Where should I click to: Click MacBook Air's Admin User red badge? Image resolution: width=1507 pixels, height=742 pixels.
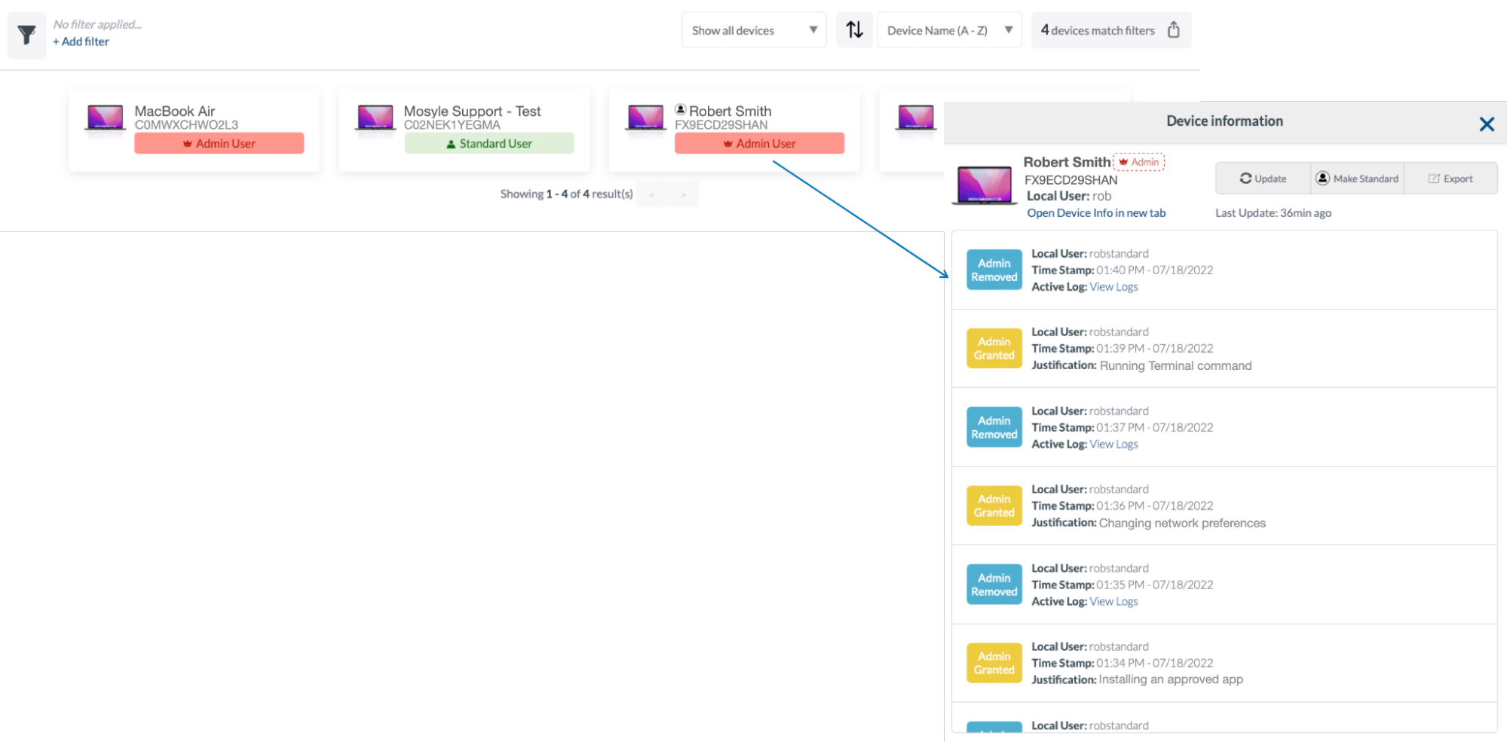[x=219, y=143]
